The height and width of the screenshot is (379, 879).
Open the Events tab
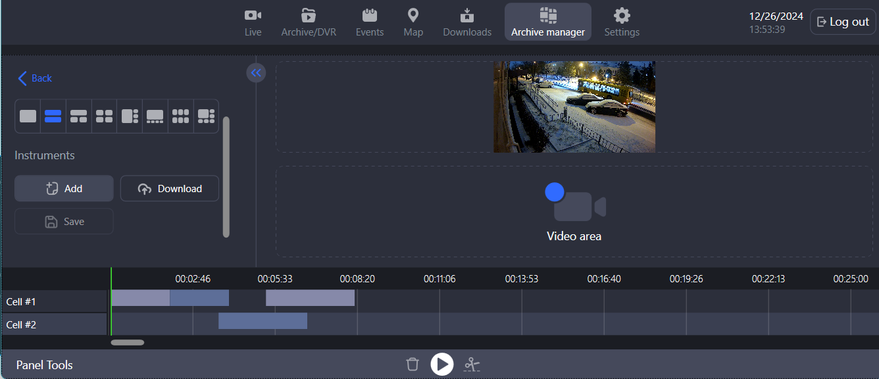370,22
